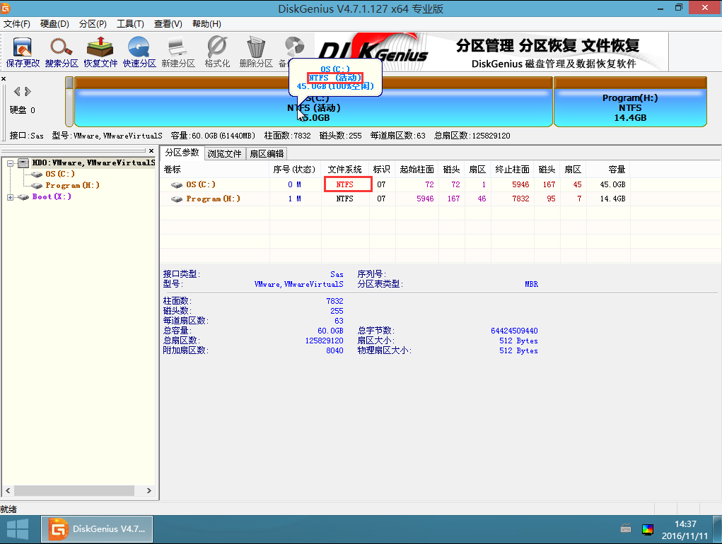Click the Quick Partition (快速分区) icon
Screen dimensions: 722x544
pos(139,52)
